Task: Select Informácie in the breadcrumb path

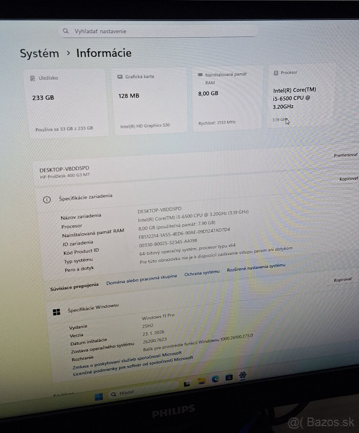Action: (104, 53)
